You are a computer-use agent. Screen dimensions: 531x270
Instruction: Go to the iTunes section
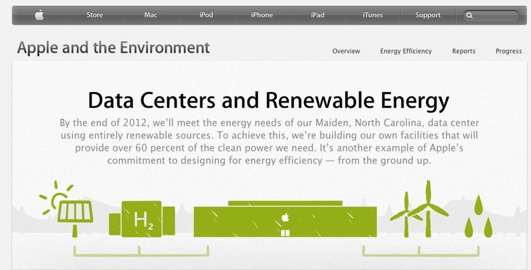[372, 15]
